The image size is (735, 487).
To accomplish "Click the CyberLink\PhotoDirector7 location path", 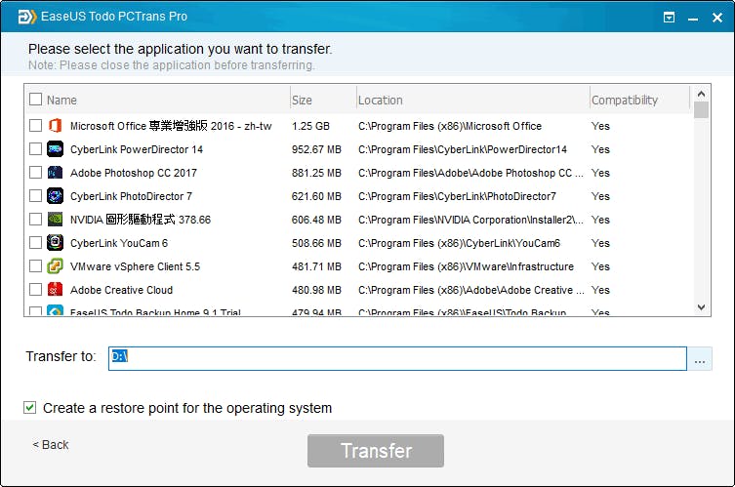I will (457, 196).
